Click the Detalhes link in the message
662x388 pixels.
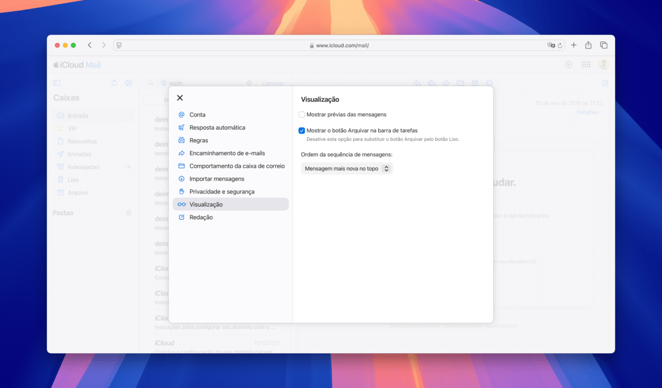coord(587,112)
